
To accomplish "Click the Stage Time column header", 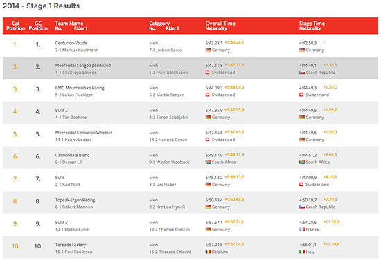I will pyautogui.click(x=312, y=24).
